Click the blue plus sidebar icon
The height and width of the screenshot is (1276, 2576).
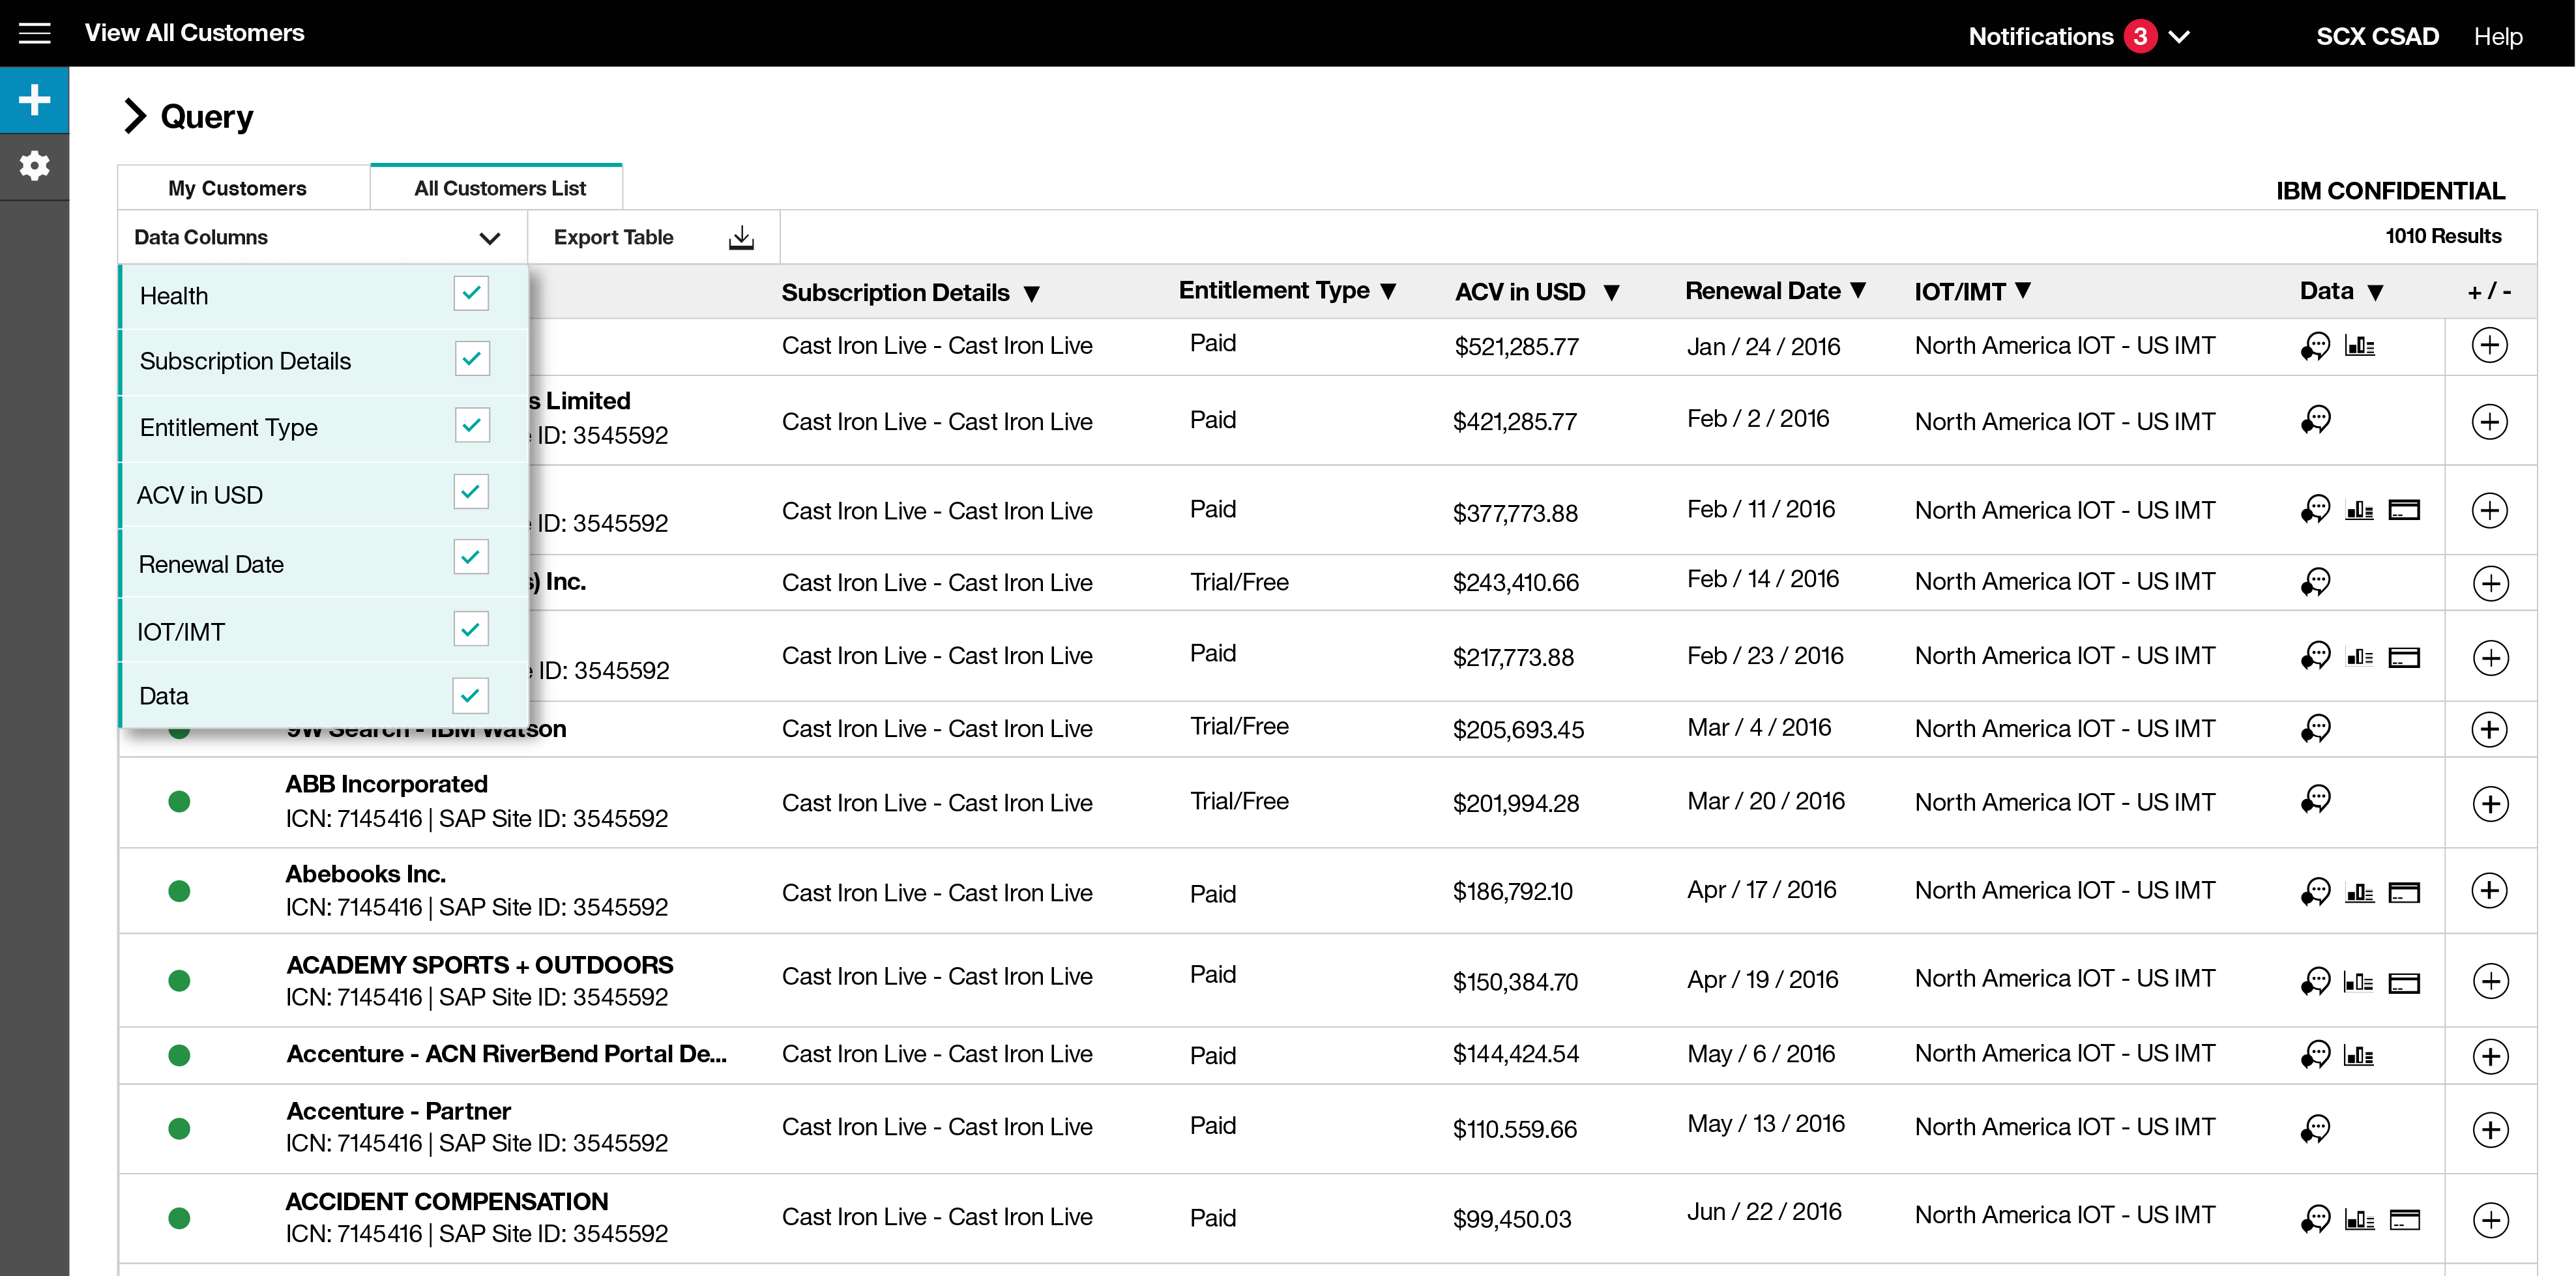(35, 100)
